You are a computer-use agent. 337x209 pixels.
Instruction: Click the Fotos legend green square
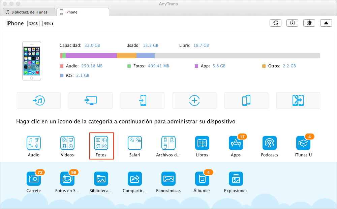pyautogui.click(x=129, y=66)
